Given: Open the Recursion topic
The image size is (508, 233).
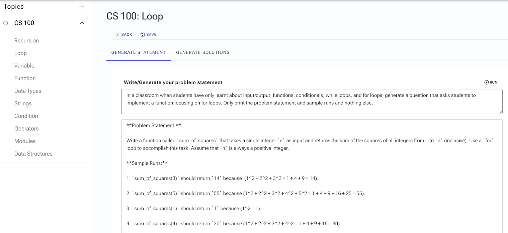Looking at the screenshot, I should pos(26,41).
